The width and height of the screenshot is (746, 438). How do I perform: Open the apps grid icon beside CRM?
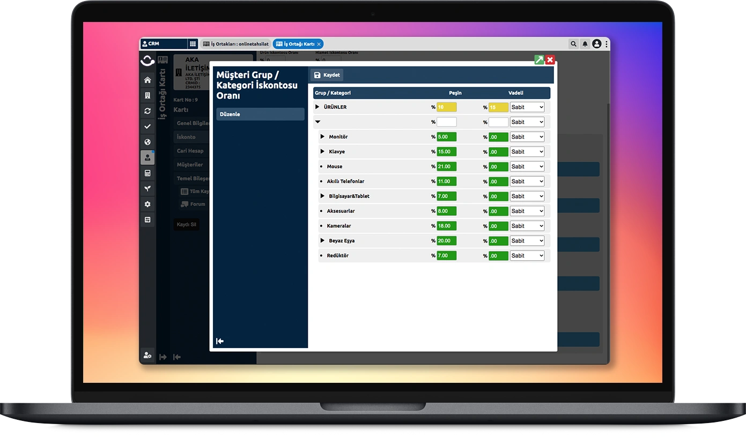(193, 44)
